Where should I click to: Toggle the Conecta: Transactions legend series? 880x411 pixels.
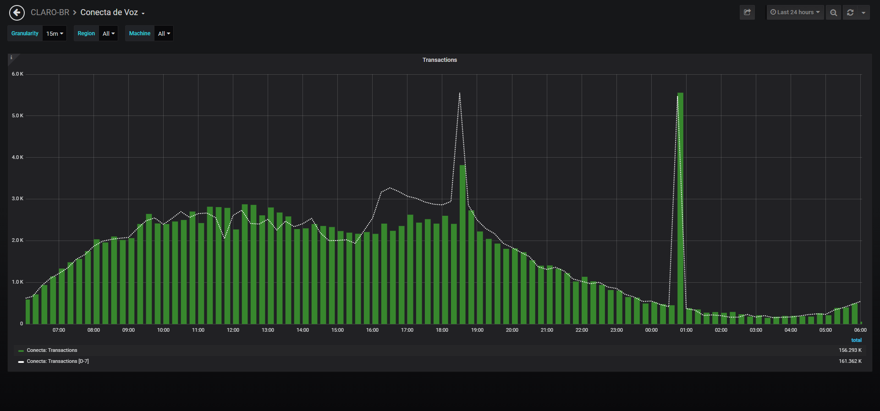52,351
